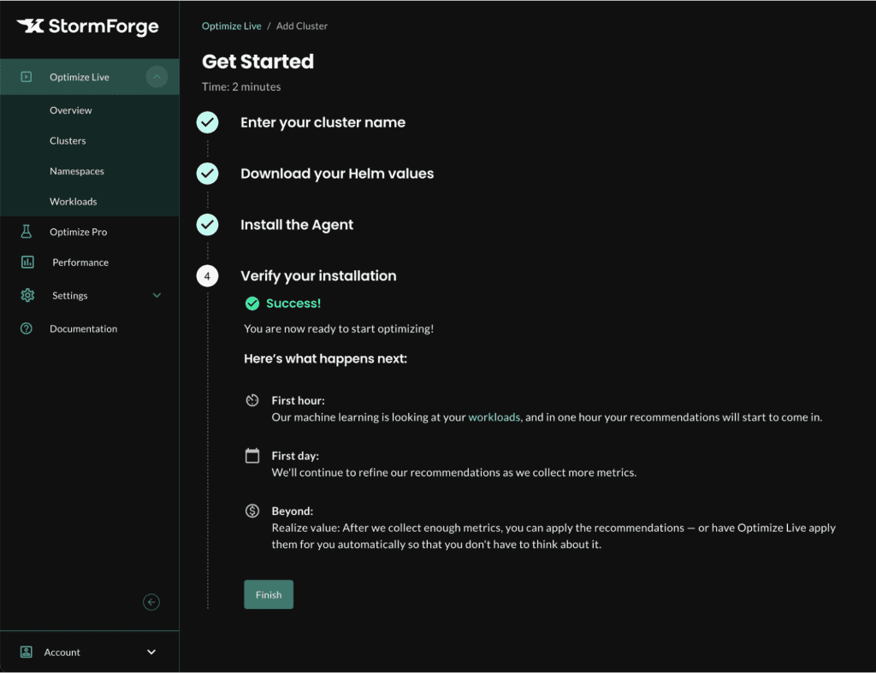Click the Finish button
The width and height of the screenshot is (876, 673).
pos(269,595)
